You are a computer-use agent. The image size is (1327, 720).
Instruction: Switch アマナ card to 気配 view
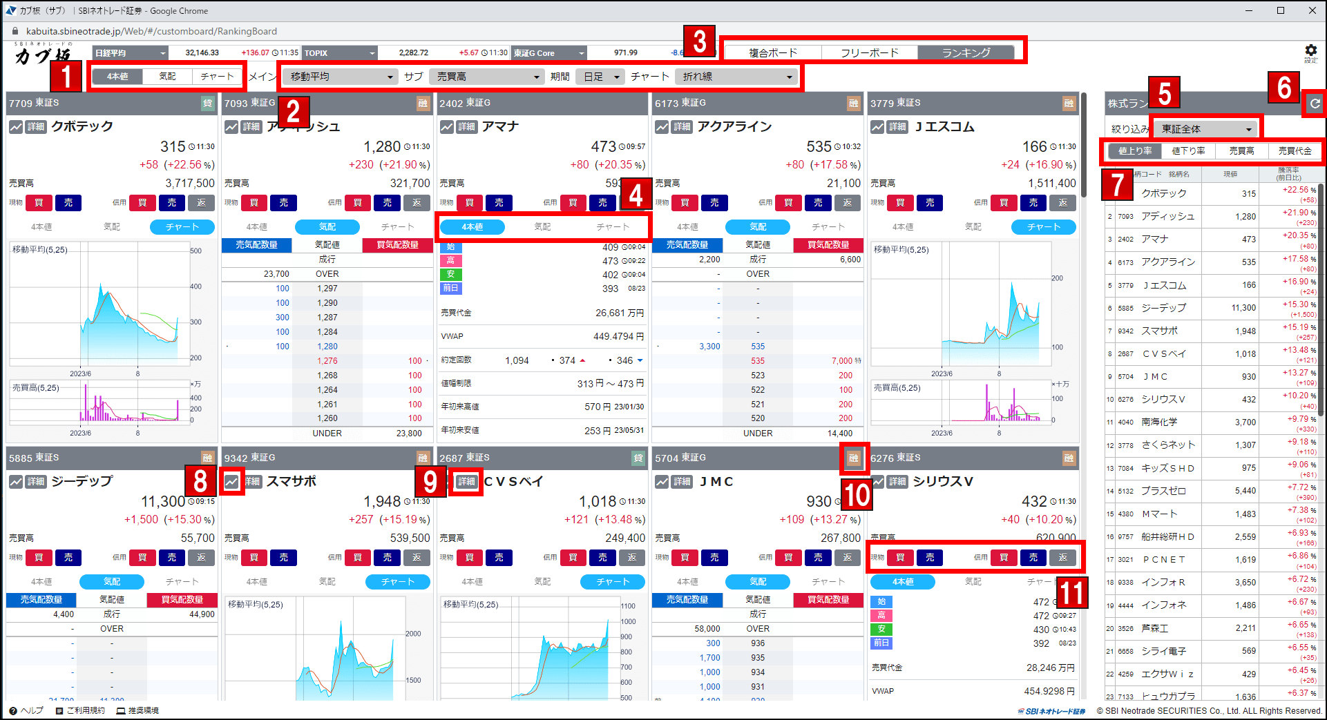coord(543,227)
